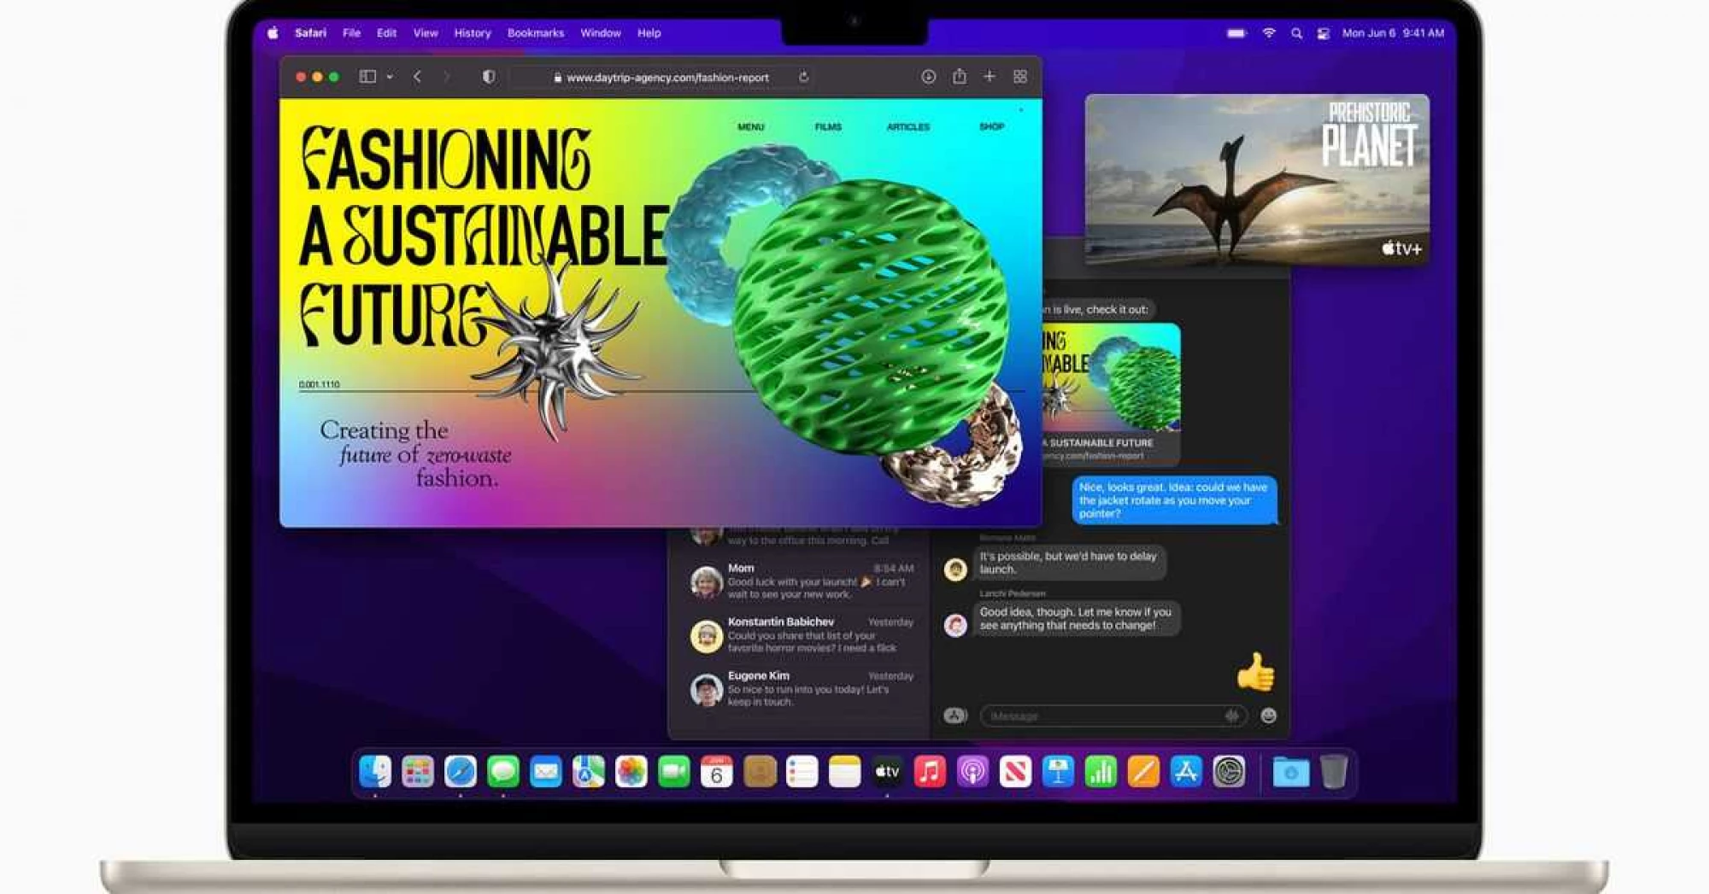Open Notes from the Dock

click(x=845, y=772)
